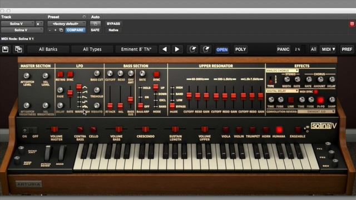
Task: Click the red target button top right
Action: click(x=352, y=24)
